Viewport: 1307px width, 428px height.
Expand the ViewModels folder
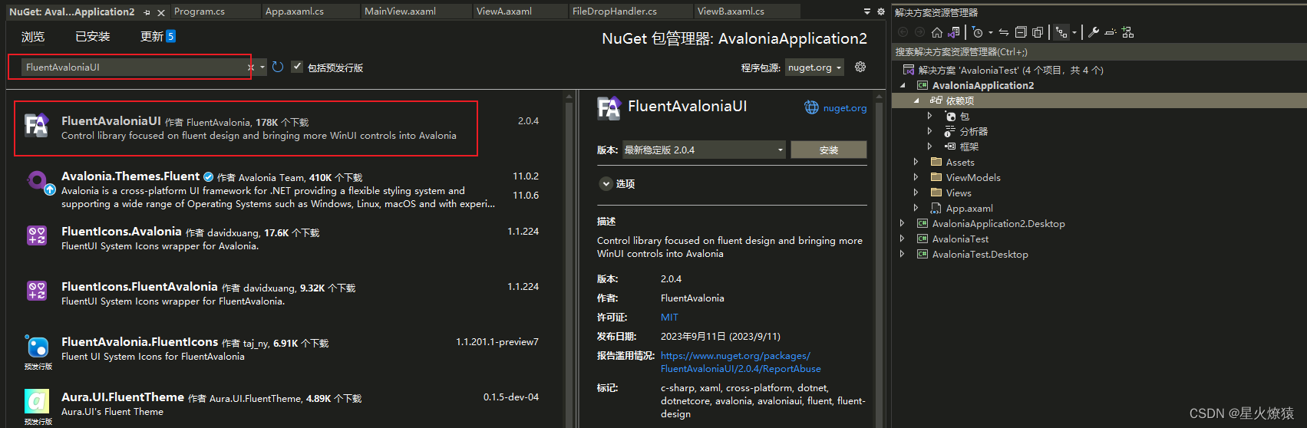point(916,177)
